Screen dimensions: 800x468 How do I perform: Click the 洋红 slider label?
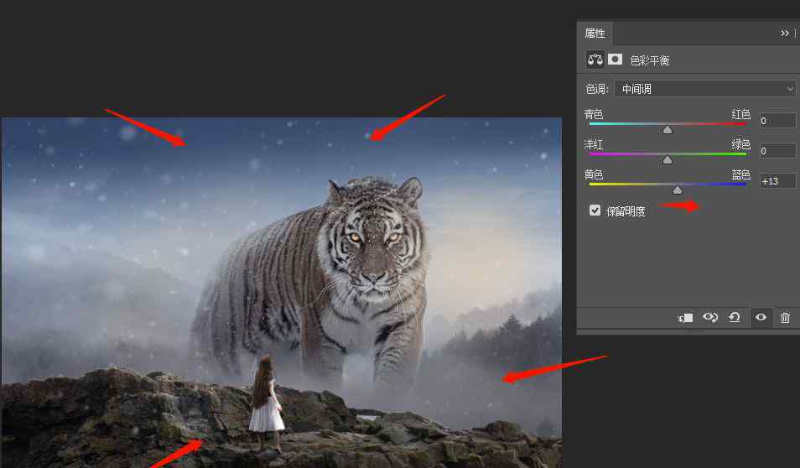[594, 144]
